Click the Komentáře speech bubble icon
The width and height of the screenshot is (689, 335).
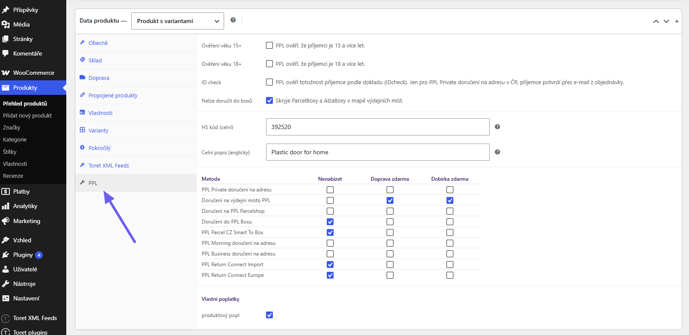point(6,53)
